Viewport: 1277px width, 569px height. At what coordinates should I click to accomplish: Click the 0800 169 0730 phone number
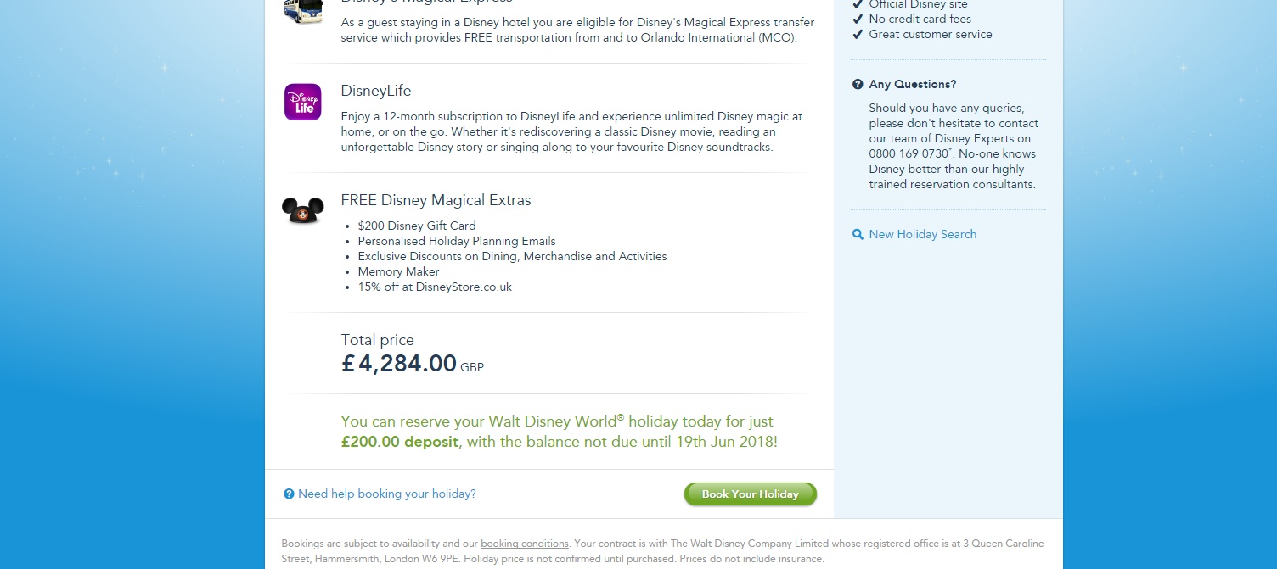(909, 154)
